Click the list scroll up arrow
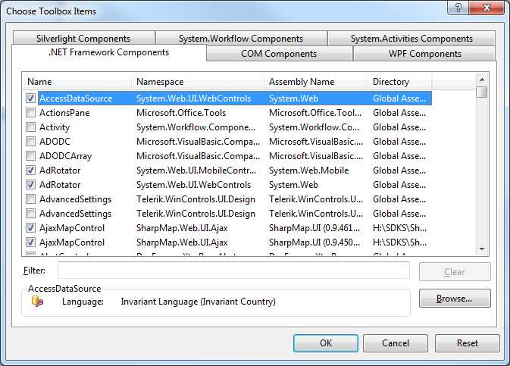 pos(482,80)
